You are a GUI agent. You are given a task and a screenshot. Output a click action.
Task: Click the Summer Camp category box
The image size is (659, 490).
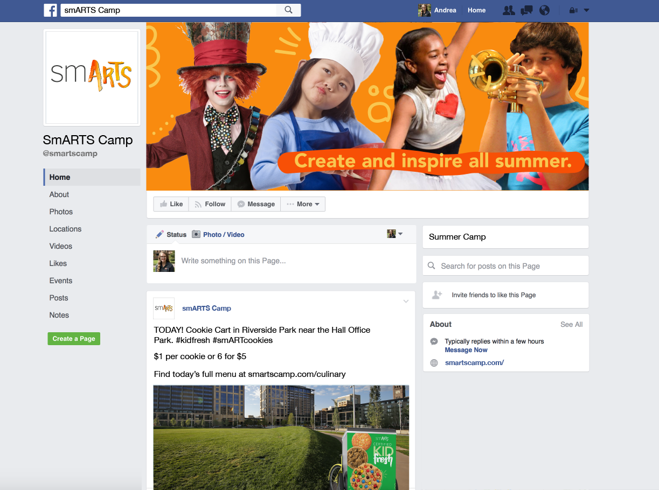[x=505, y=237]
